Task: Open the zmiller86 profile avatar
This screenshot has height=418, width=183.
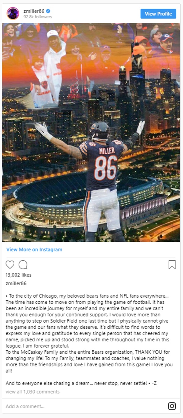Action: point(13,13)
